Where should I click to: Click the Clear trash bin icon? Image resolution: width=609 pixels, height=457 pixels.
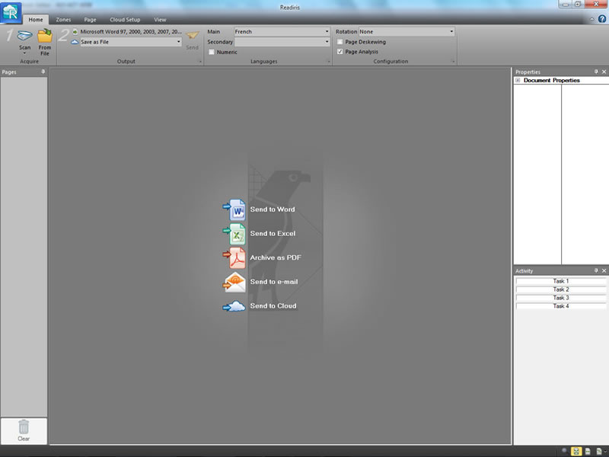click(x=24, y=428)
